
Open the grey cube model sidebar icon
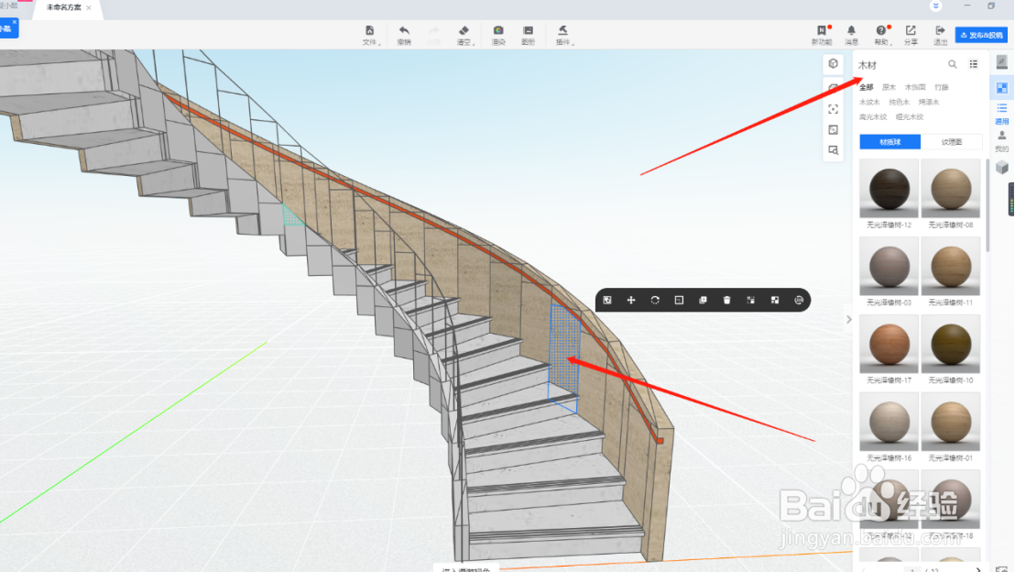[x=1001, y=167]
